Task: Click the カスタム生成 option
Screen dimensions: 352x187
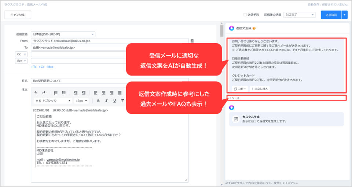Action: (286, 119)
